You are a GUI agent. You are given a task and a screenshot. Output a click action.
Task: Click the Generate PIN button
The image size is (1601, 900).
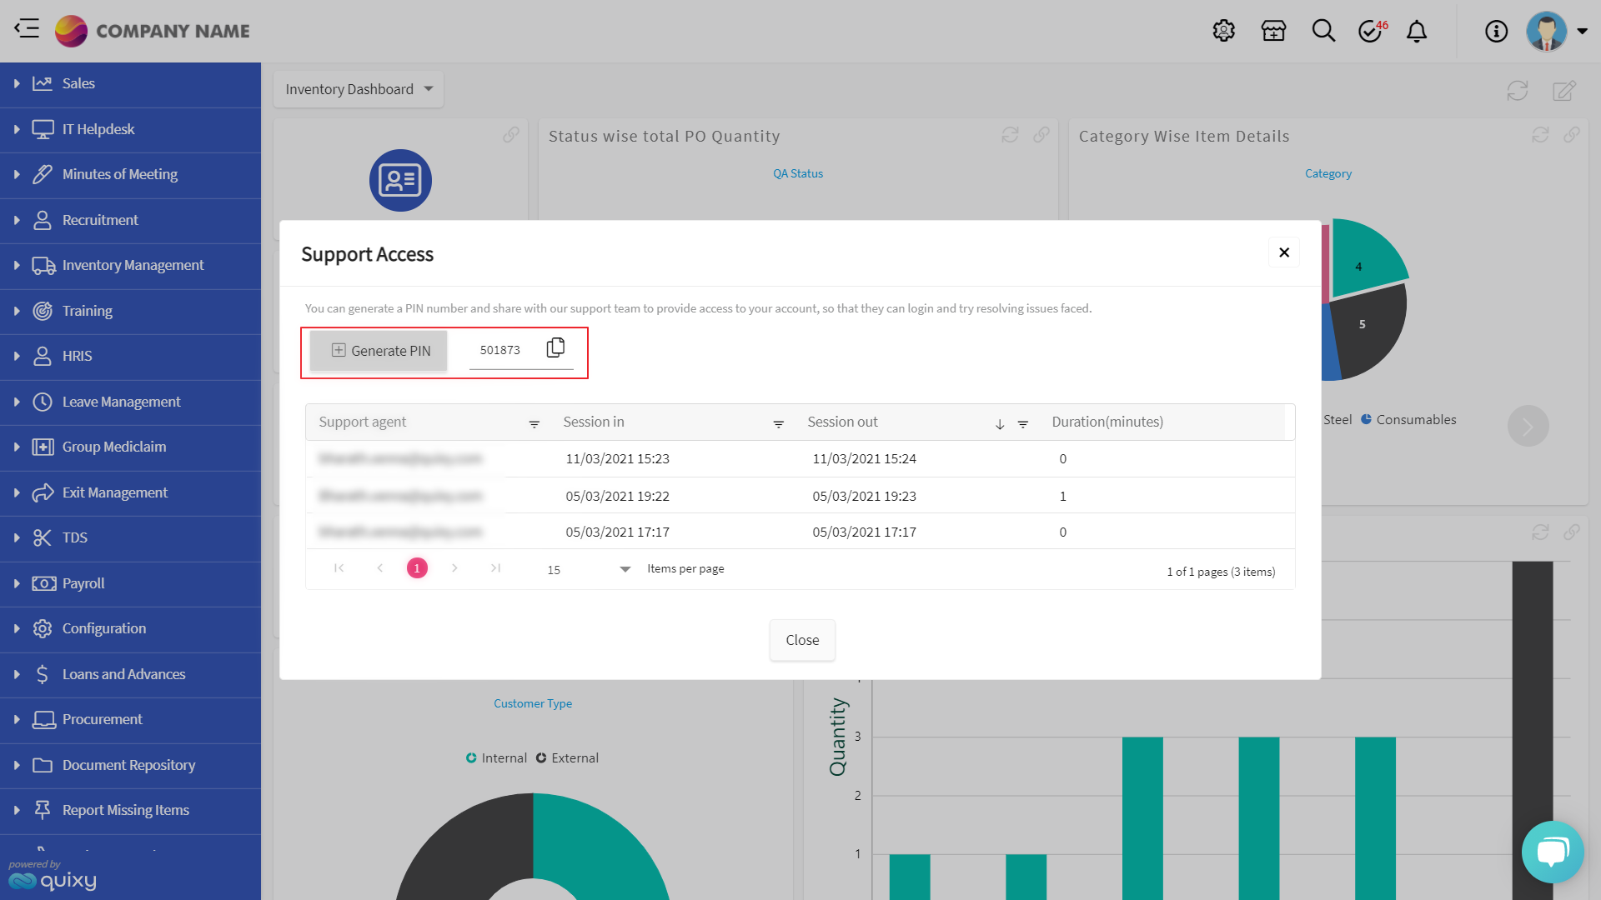[x=379, y=351]
